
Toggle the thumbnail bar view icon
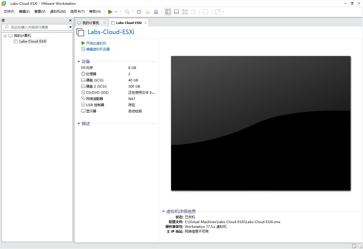[x=176, y=12]
